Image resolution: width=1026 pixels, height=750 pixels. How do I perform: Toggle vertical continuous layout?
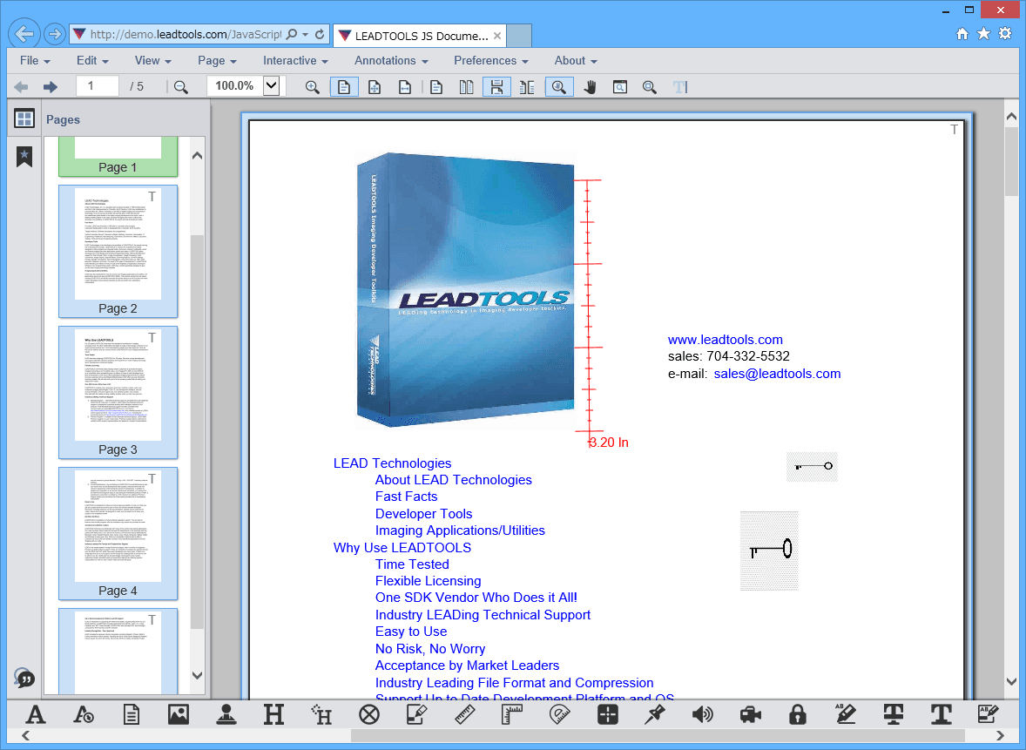496,87
